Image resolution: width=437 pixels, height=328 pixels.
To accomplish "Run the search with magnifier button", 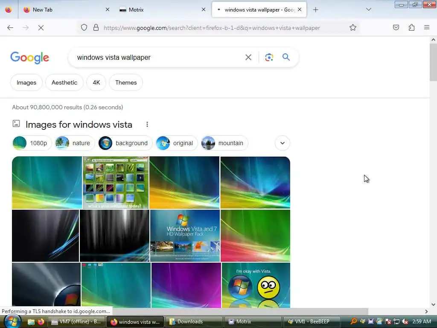I will [x=286, y=57].
